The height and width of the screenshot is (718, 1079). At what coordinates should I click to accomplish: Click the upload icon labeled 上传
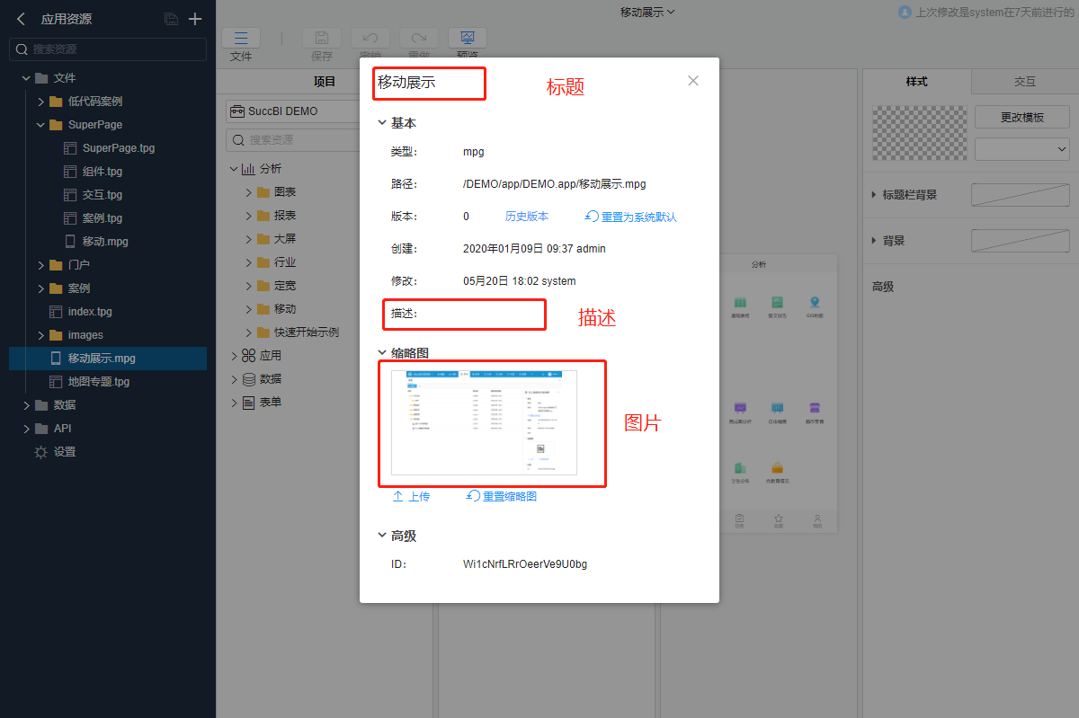click(x=398, y=496)
